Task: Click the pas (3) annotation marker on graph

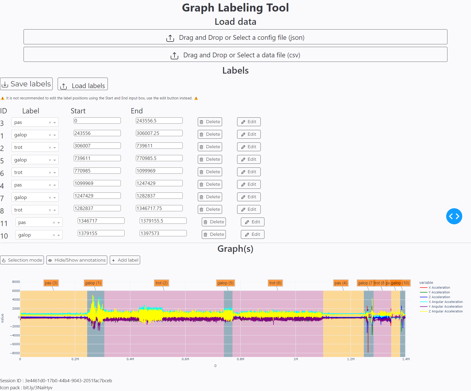Action: 51,283
